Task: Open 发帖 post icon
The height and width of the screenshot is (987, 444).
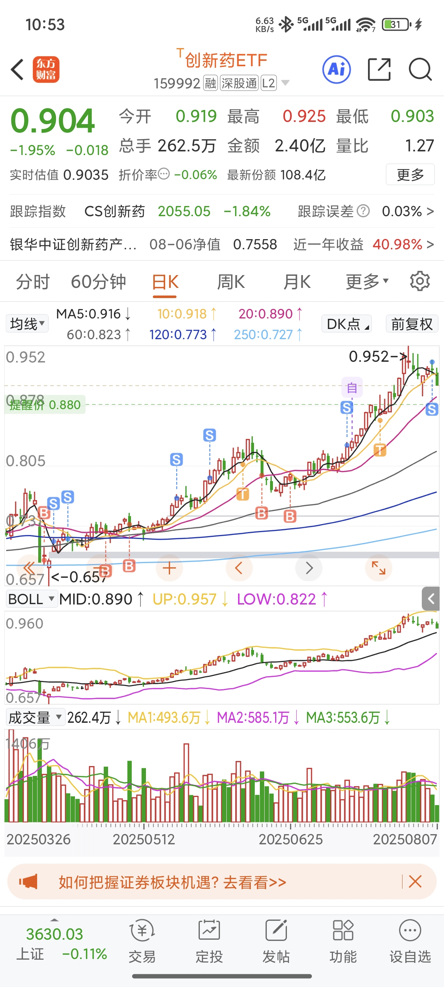Action: [x=276, y=942]
